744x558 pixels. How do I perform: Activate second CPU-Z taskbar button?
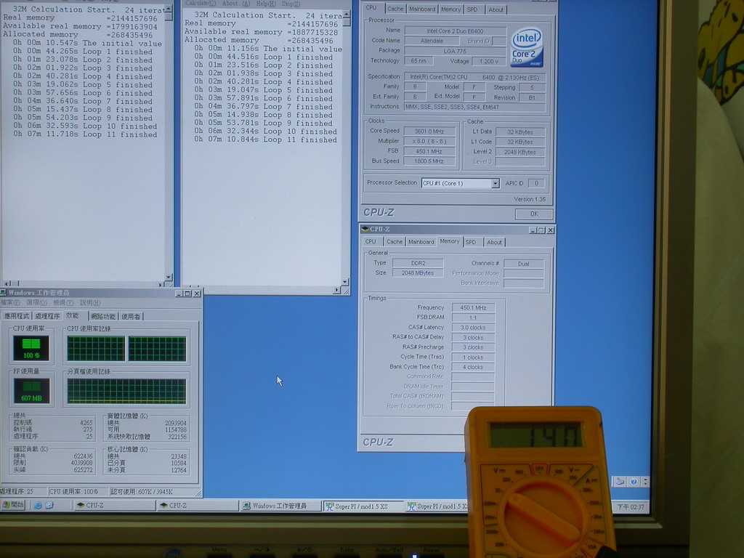(198, 506)
